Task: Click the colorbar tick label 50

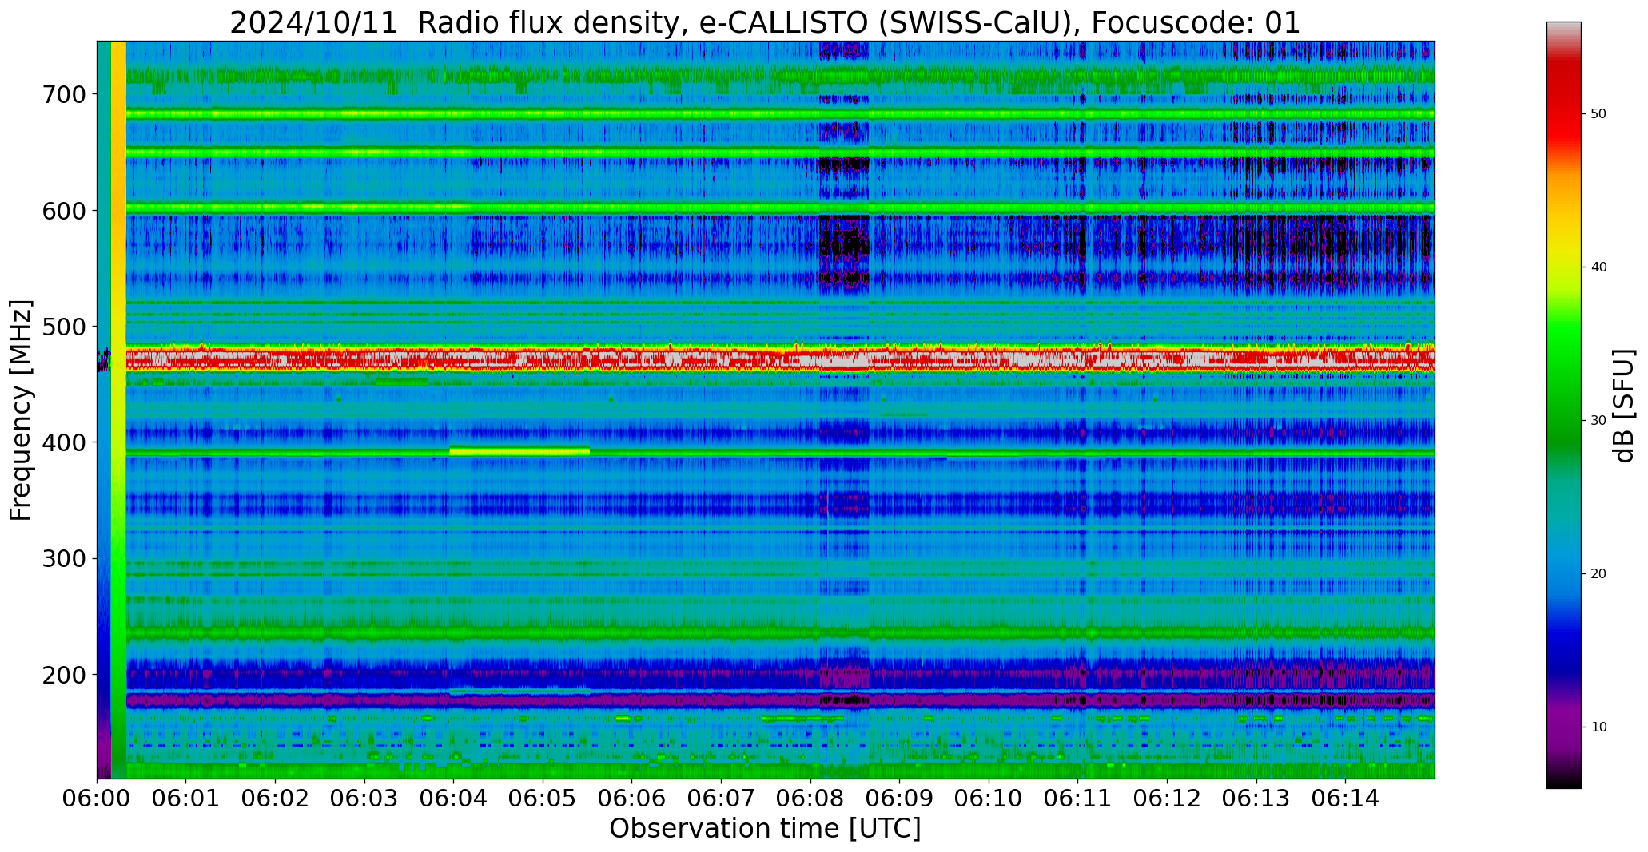Action: [1598, 114]
